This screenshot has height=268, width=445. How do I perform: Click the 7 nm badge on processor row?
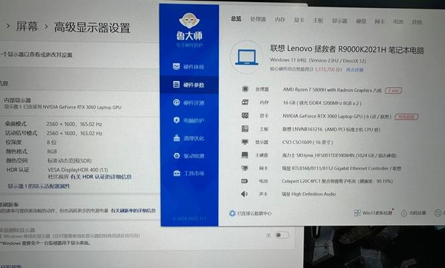393,90
